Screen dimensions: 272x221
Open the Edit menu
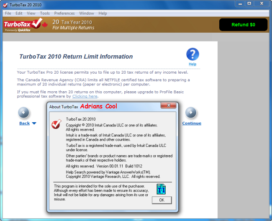click(x=19, y=13)
